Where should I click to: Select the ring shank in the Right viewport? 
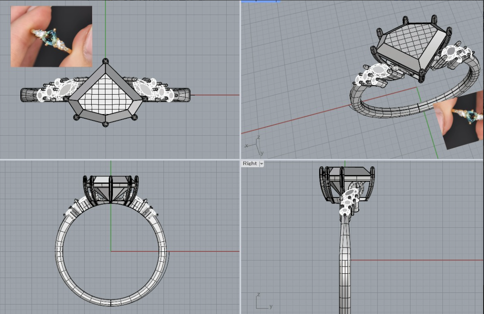tap(345, 263)
